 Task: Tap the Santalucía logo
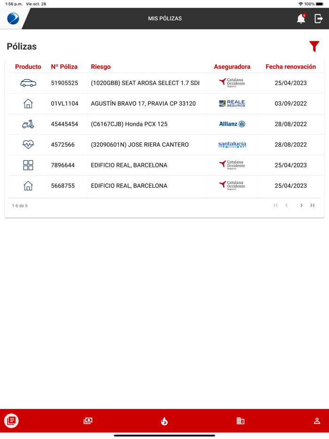coord(232,144)
